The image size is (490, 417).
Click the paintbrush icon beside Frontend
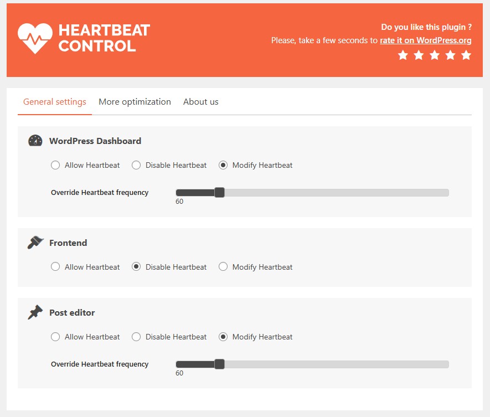(34, 242)
